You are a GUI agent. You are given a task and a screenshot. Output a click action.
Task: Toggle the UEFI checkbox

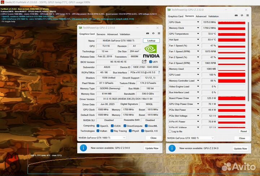point(151,62)
